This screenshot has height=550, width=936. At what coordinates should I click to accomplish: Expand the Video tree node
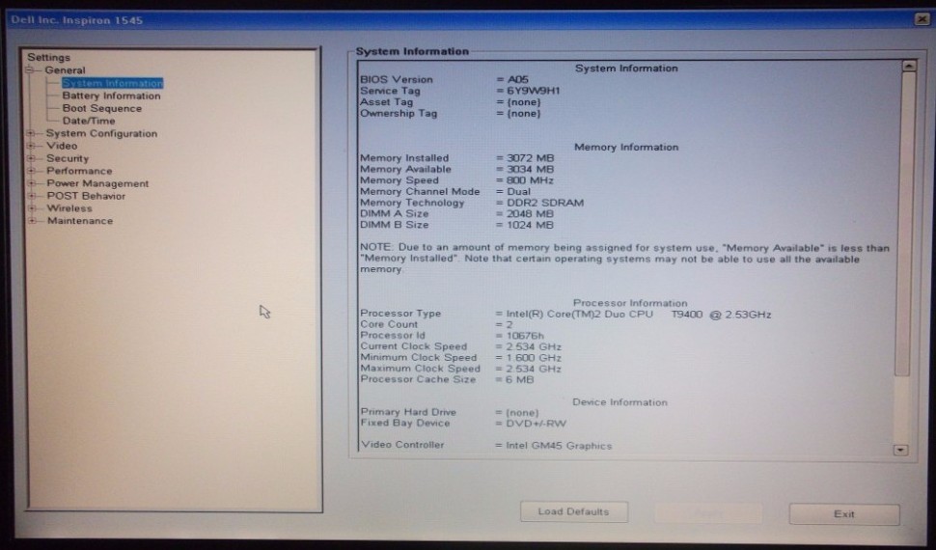tap(31, 146)
